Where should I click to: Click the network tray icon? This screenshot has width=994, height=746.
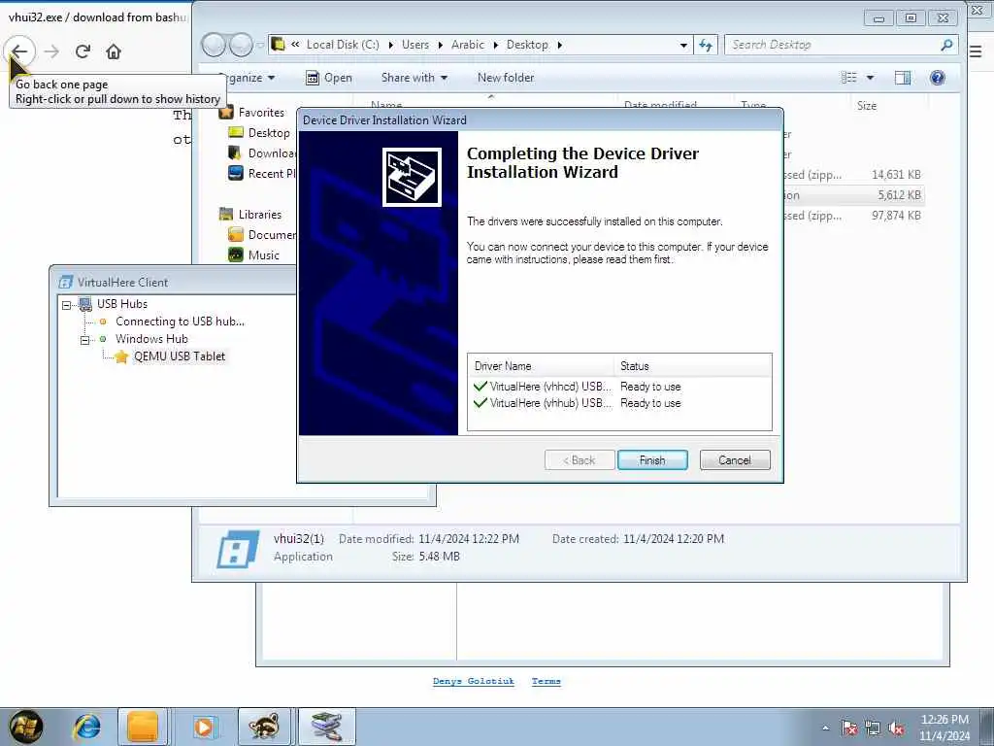[x=873, y=729]
